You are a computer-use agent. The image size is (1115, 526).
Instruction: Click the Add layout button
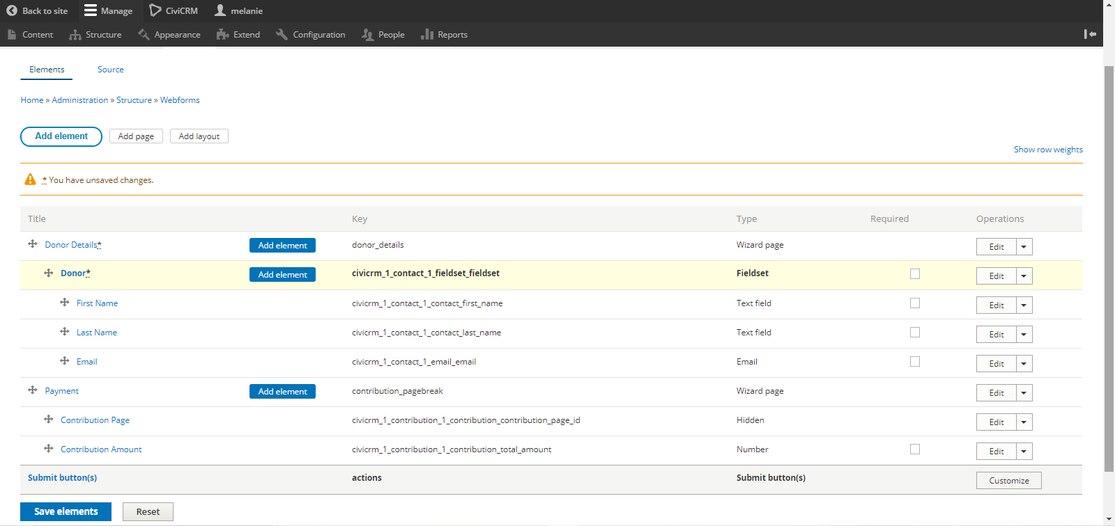coord(199,136)
